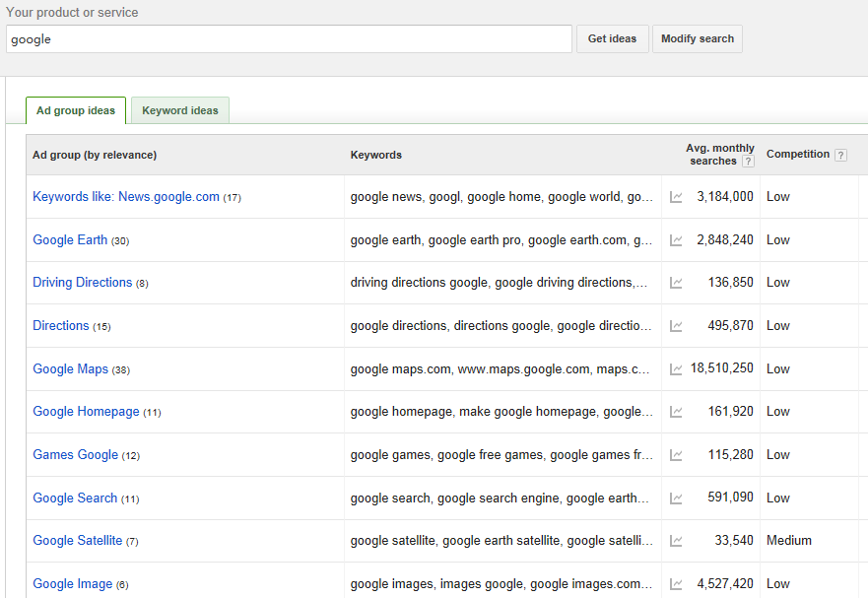This screenshot has height=598, width=868.
Task: Open the Google Homepage ad group link
Action: [86, 412]
